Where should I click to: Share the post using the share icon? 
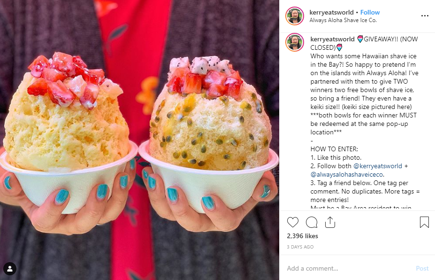point(330,222)
